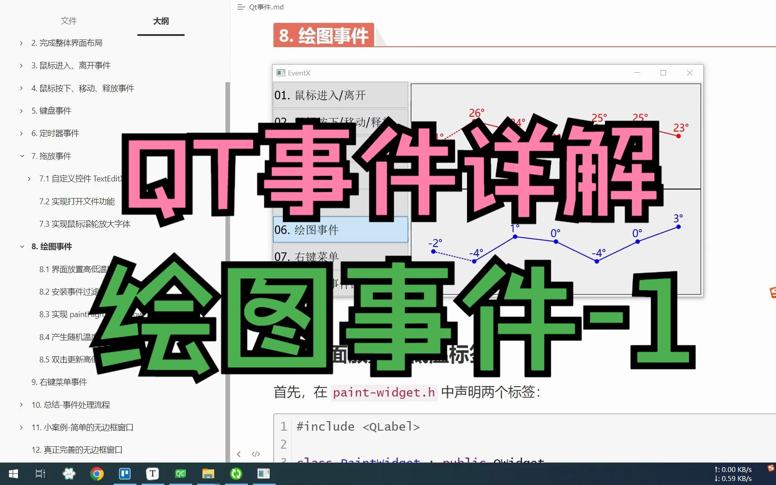Go to outline entry 12. 真正完善的无边框窗口
Viewport: 776px width, 485px height.
[x=77, y=450]
